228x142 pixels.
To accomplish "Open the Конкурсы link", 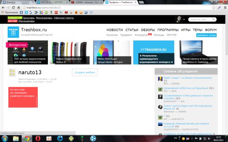I will point(141,35).
